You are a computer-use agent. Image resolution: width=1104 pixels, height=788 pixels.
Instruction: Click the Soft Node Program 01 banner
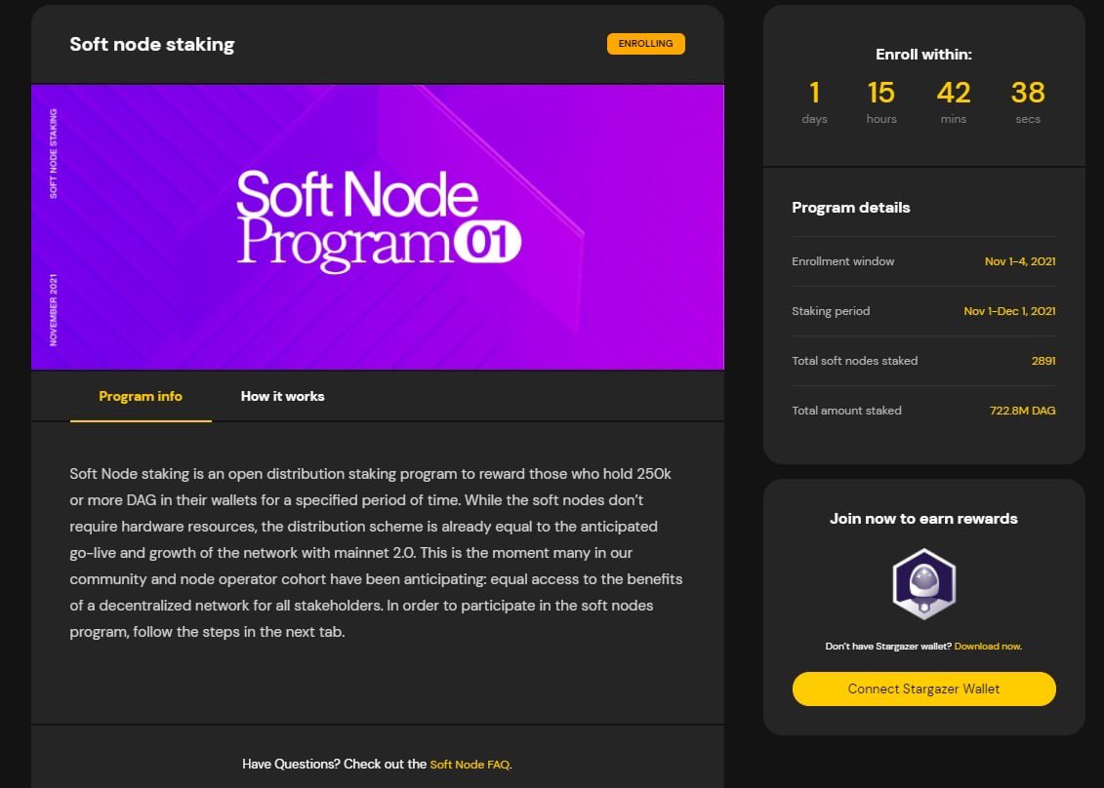pyautogui.click(x=378, y=227)
